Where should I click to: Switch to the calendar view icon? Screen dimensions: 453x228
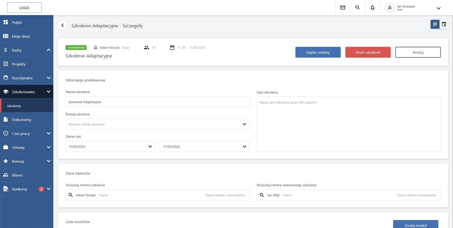[444, 24]
